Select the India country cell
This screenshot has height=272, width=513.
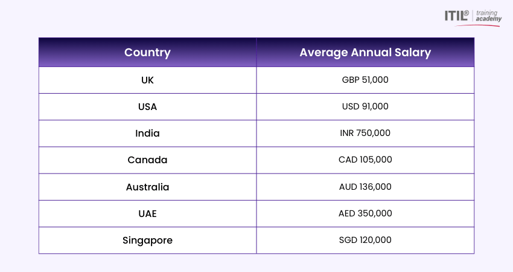point(147,134)
